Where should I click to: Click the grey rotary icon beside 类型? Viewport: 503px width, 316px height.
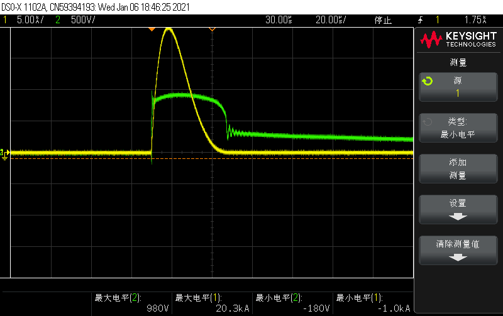(x=428, y=123)
